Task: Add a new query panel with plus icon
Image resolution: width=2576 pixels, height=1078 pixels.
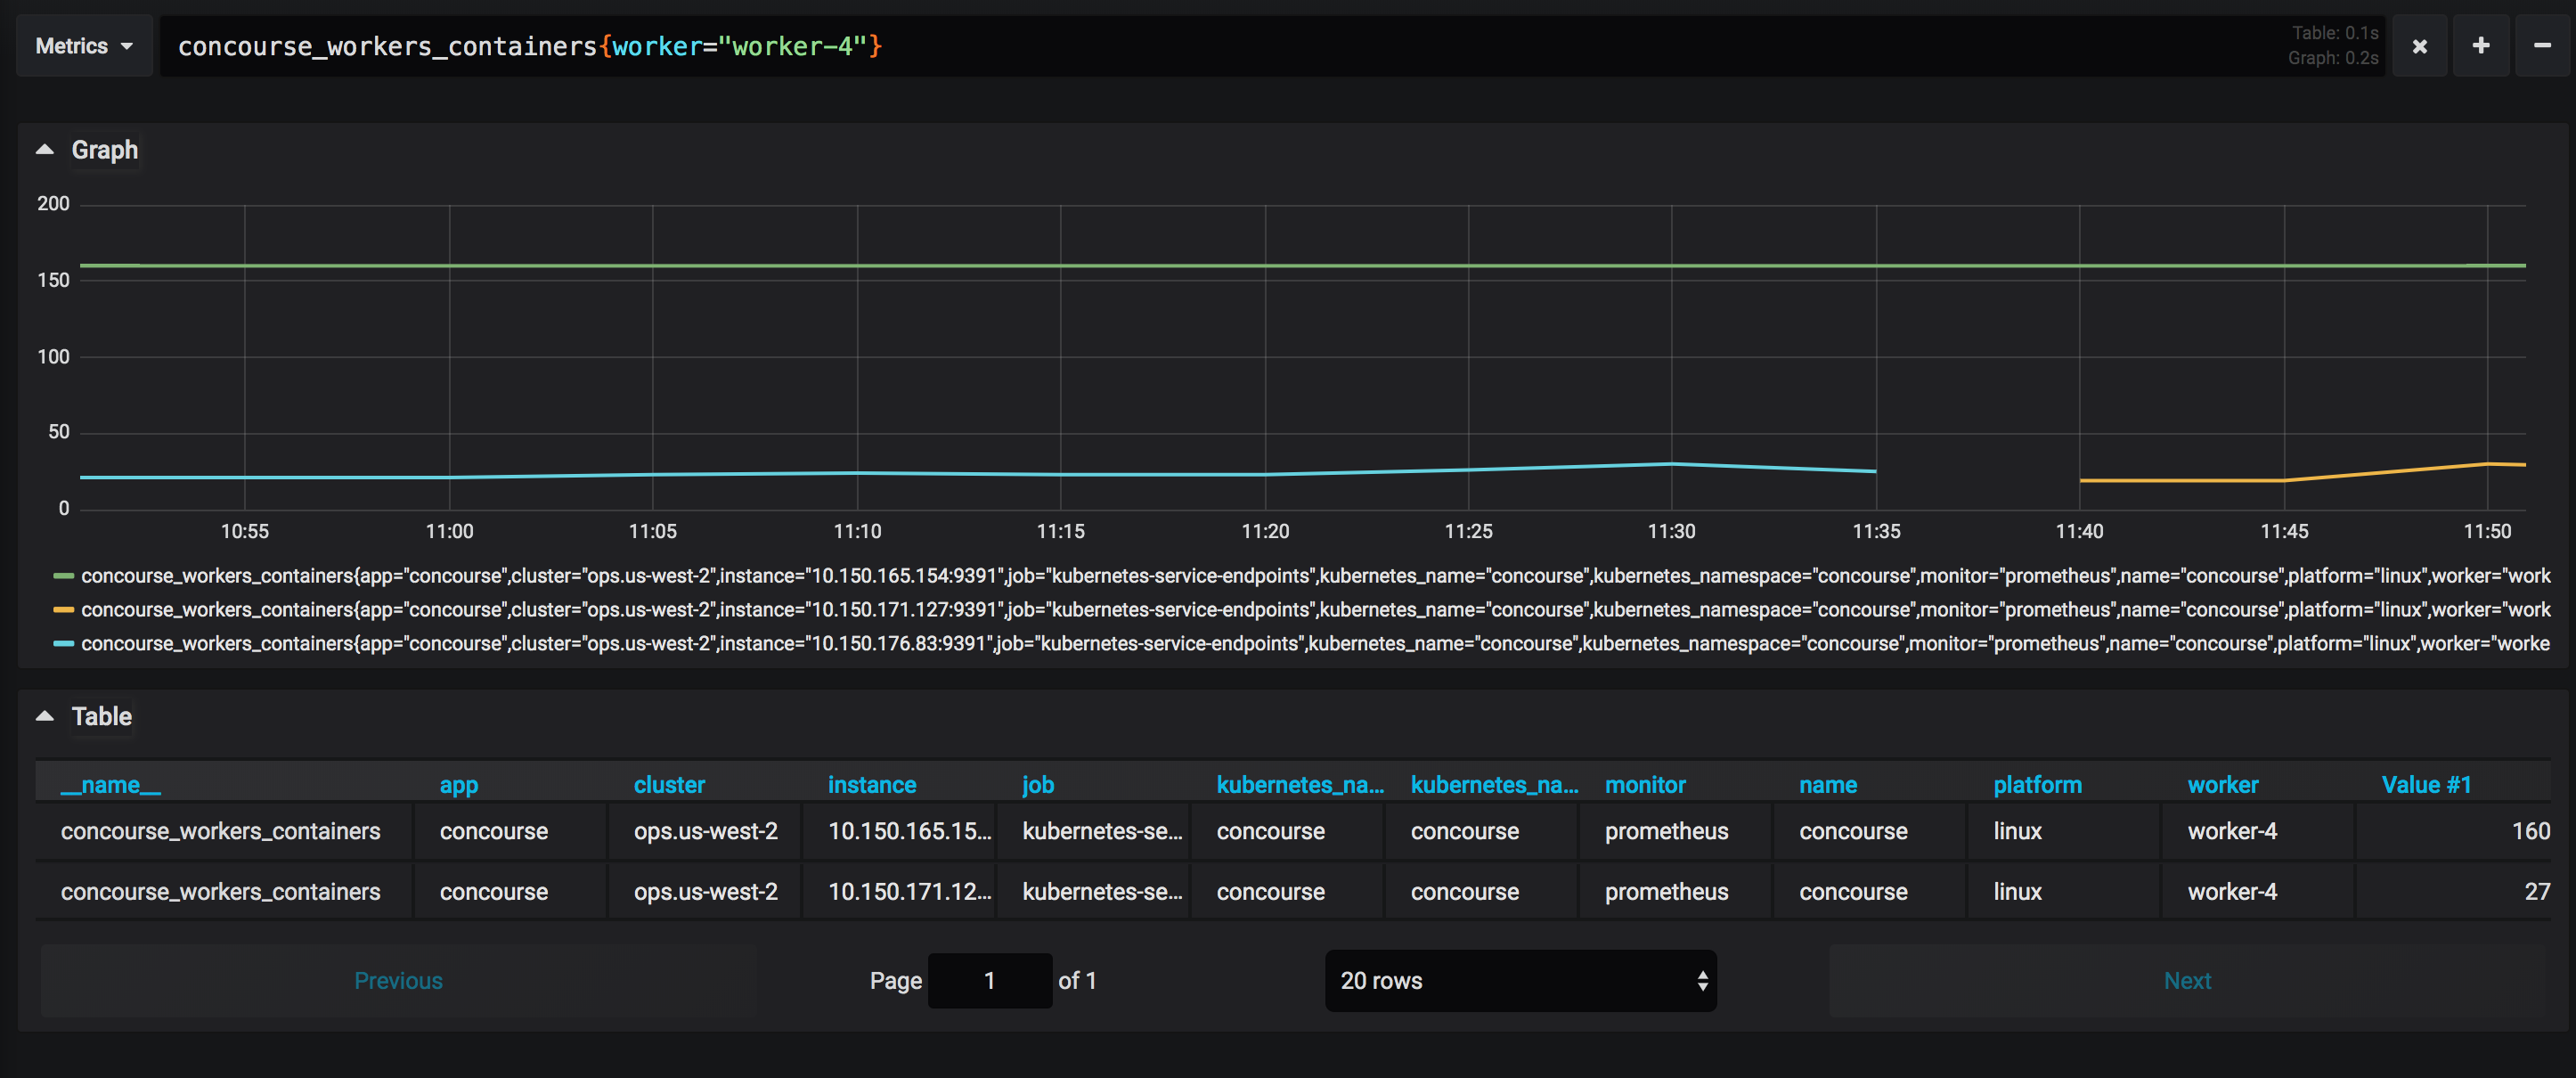Action: point(2482,45)
